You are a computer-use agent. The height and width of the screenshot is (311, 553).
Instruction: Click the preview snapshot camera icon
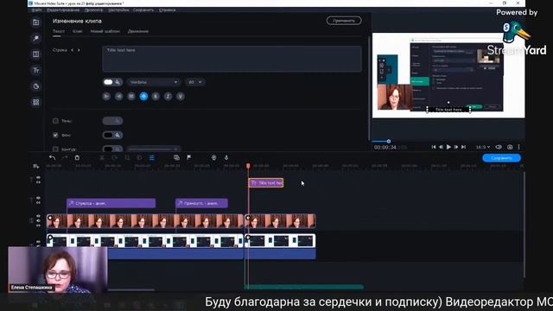(510, 147)
